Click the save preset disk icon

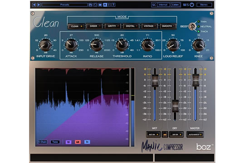pos(90,5)
